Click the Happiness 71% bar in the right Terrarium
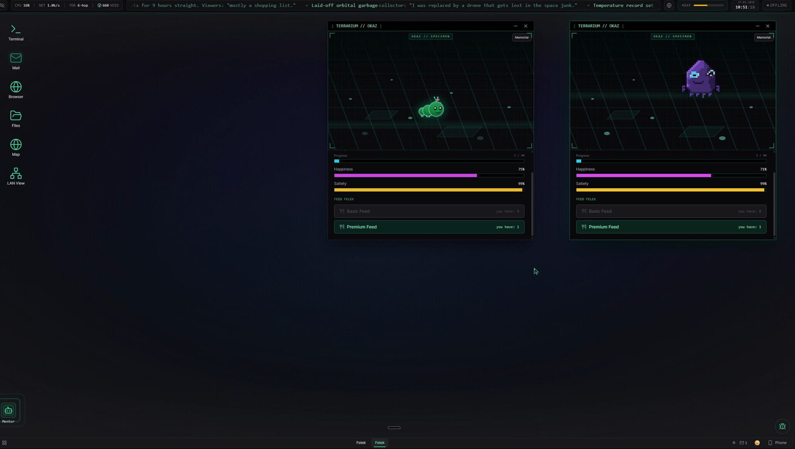Screen dimensions: 795x449 (671, 175)
